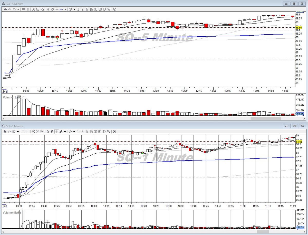This screenshot has height=235, width=308.
Task: Select the arrow pointer tool in 1 Minute chart
Action: pyautogui.click(x=48, y=132)
